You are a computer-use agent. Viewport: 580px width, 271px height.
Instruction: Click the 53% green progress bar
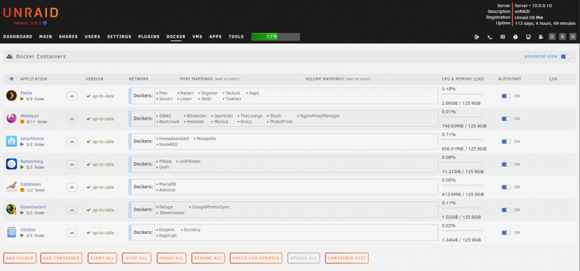(275, 36)
